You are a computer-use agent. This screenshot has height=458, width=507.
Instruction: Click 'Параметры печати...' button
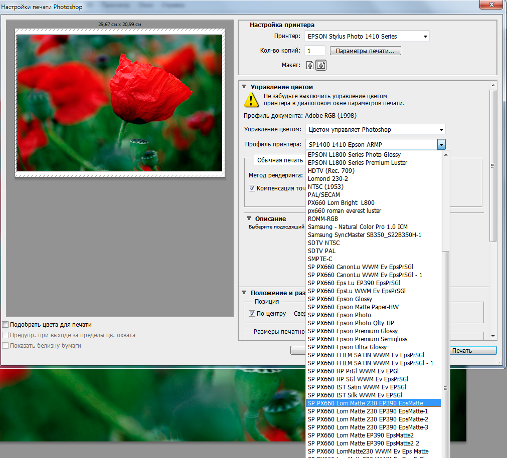tap(366, 51)
